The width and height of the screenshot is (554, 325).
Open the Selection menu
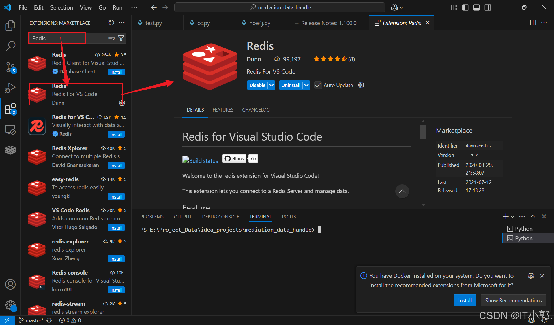tap(61, 7)
